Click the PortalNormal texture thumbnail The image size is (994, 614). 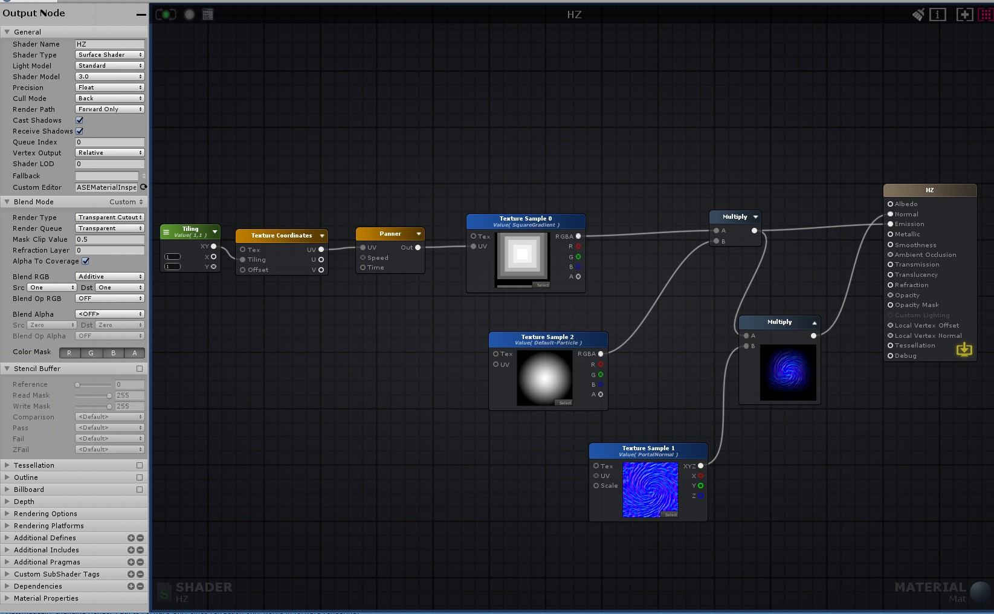(650, 490)
